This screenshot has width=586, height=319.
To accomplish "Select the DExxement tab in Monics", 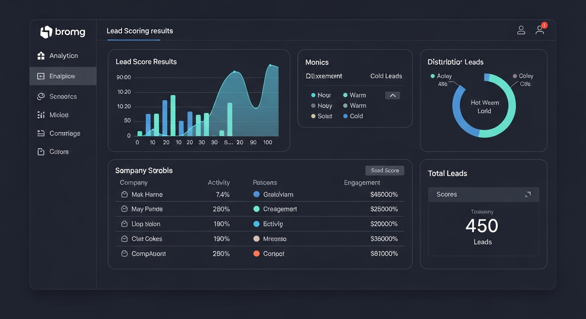I will click(324, 76).
